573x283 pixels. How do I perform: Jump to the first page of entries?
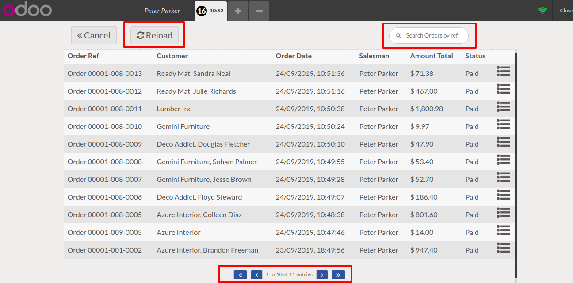coord(240,275)
